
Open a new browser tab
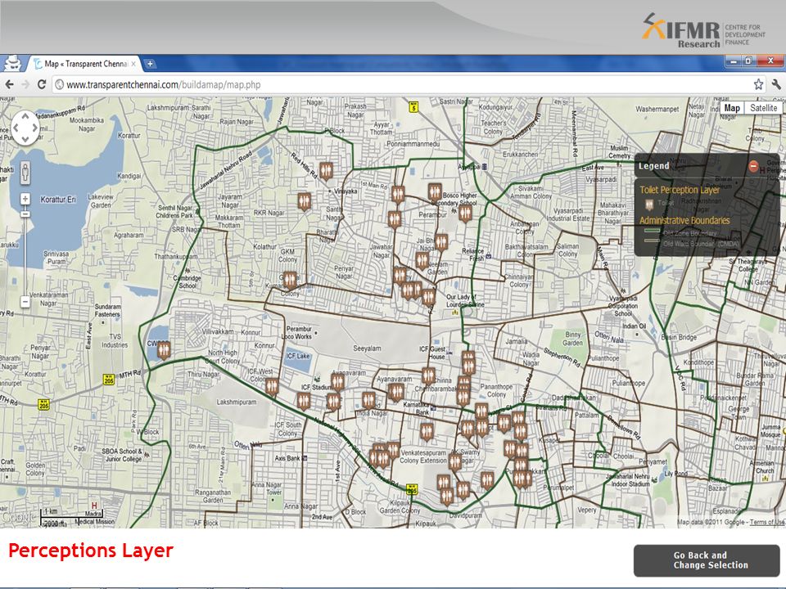click(149, 64)
